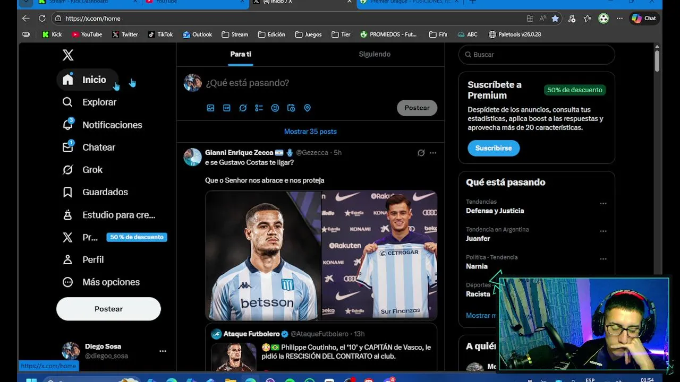Open Notificaciones with the bell icon

[102, 125]
